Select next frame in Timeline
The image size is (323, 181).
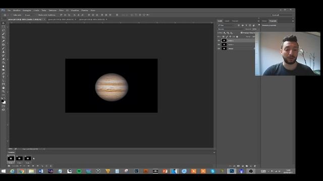tap(38, 166)
